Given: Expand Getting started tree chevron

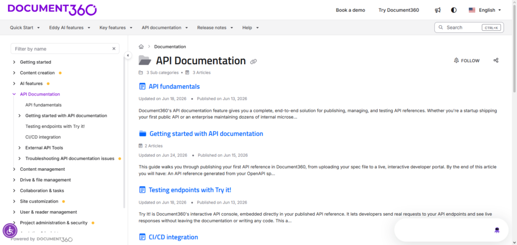Looking at the screenshot, I should 14,62.
